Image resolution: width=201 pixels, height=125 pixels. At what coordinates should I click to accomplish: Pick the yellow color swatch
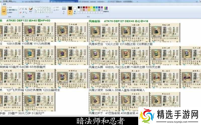pyautogui.click(x=91, y=7)
